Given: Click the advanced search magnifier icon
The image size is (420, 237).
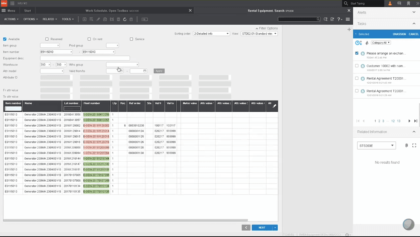Looking at the screenshot, I should (x=326, y=19).
